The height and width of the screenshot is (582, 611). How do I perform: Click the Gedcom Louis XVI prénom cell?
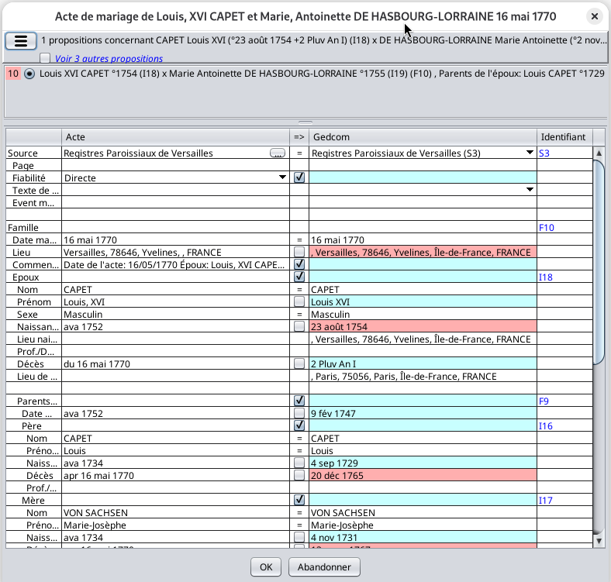coord(423,302)
